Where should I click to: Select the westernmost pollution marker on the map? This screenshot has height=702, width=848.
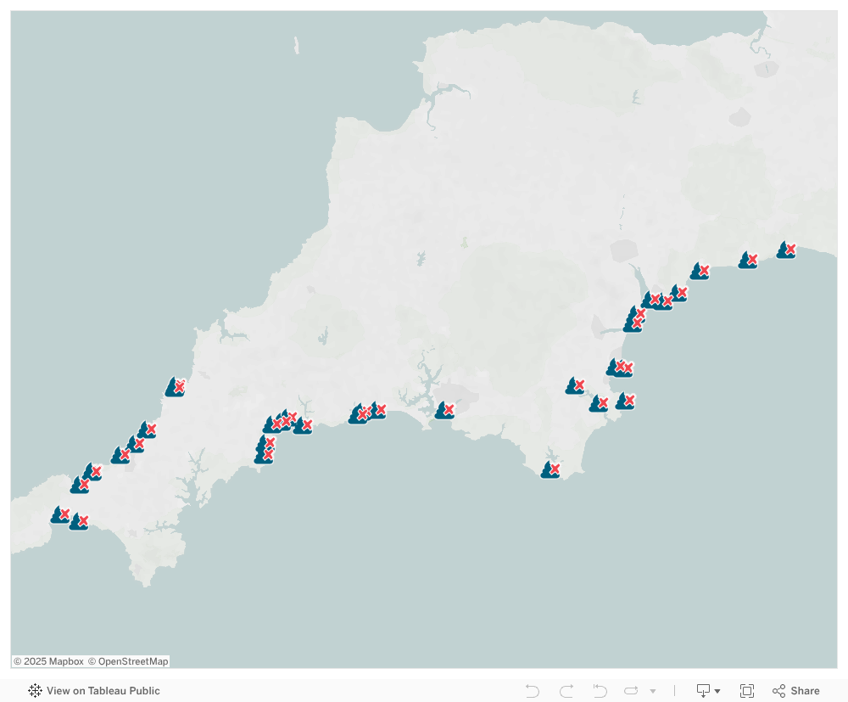pos(60,515)
